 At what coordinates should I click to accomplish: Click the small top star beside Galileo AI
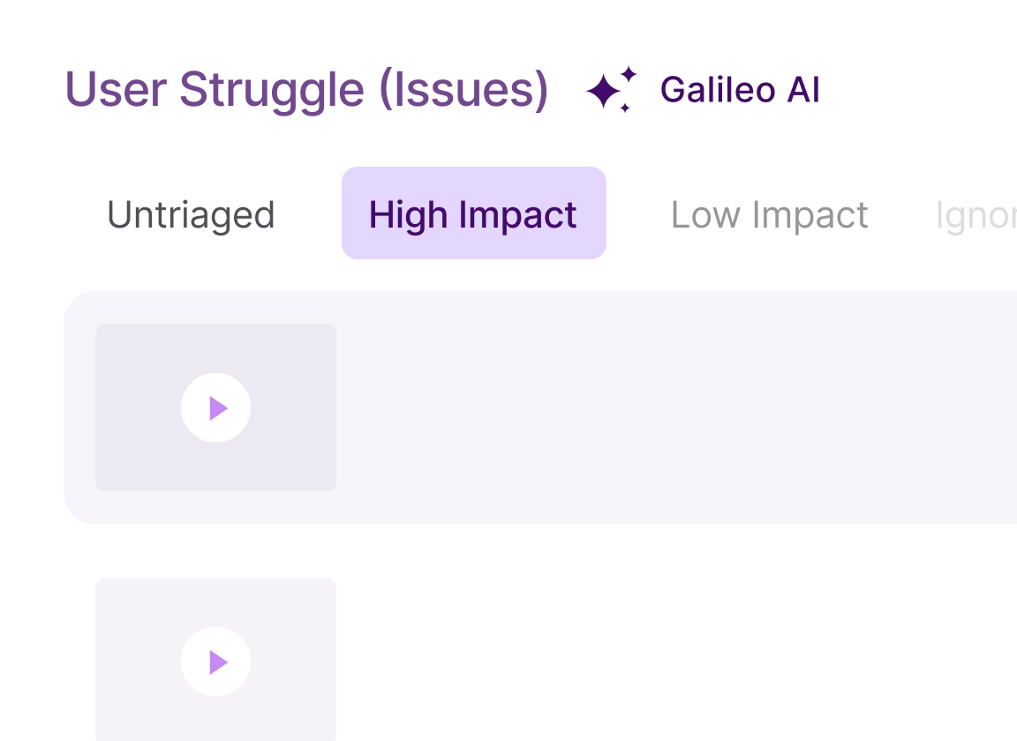[x=629, y=73]
